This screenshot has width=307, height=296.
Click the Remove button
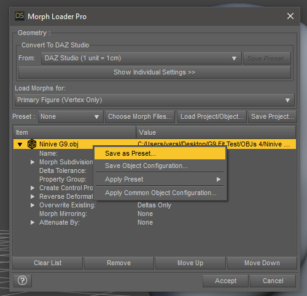coord(119,263)
